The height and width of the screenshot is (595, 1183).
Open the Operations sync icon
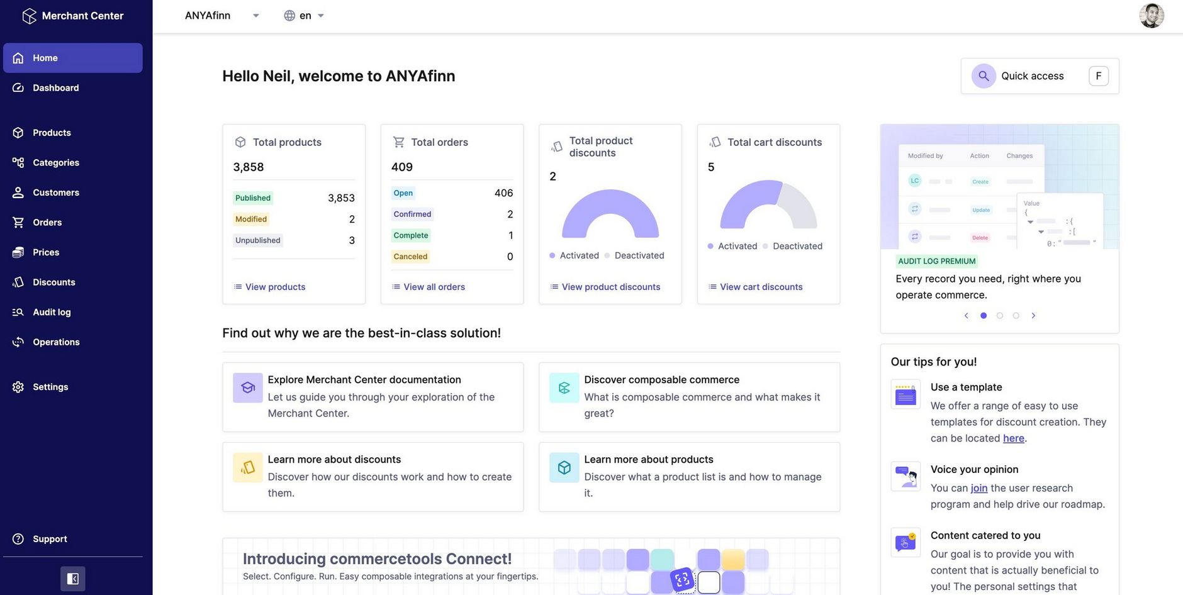18,342
